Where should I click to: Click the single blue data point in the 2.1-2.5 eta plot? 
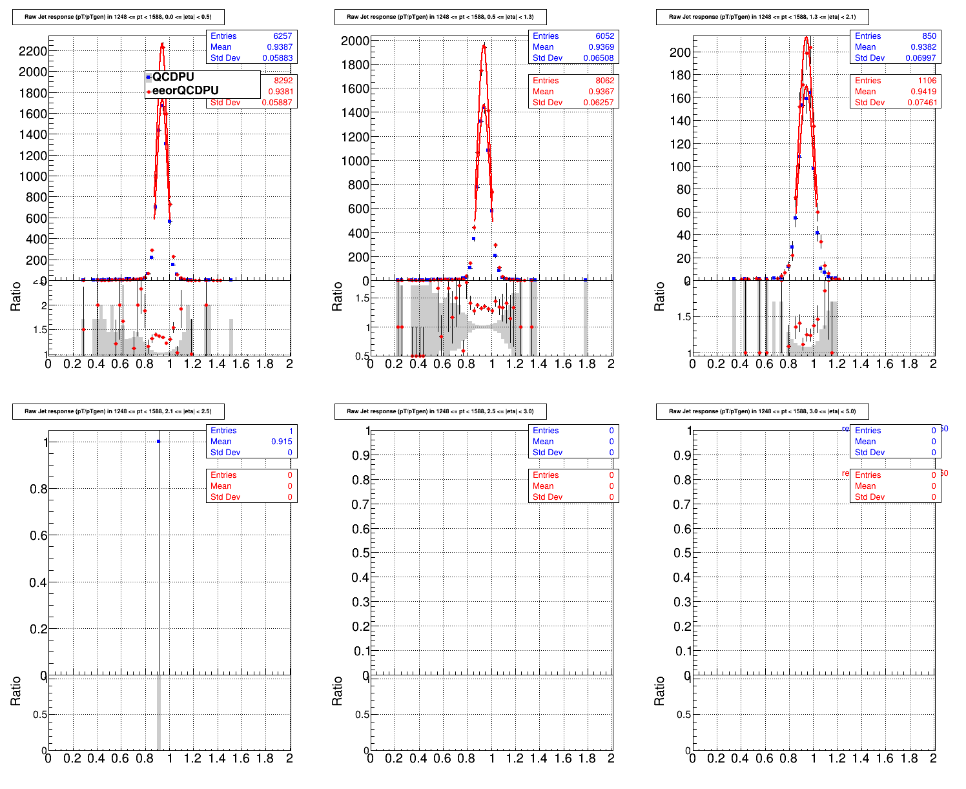pos(159,442)
